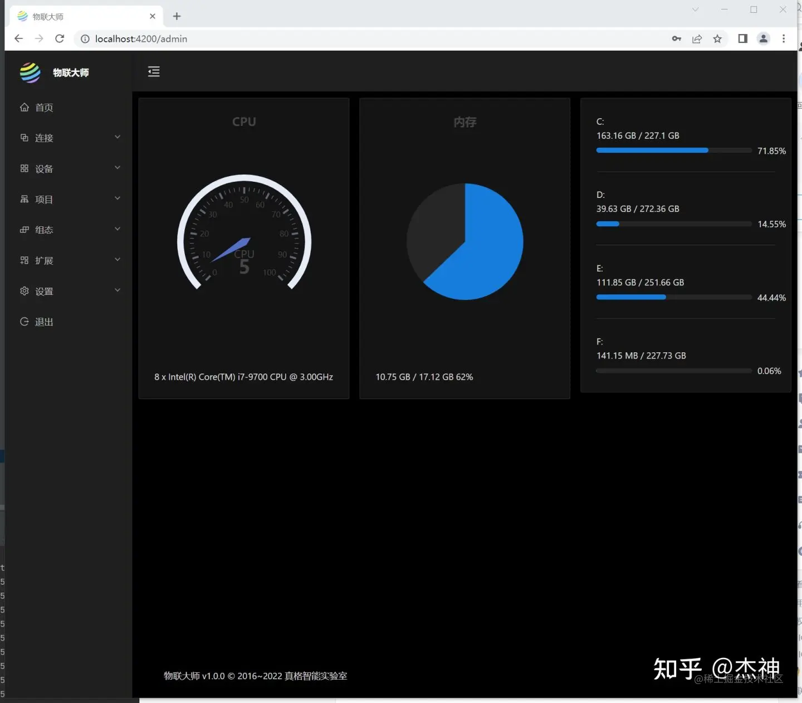This screenshot has height=703, width=802.
Task: Click the 39.63 GB / 272.36 GB text
Action: tap(638, 209)
